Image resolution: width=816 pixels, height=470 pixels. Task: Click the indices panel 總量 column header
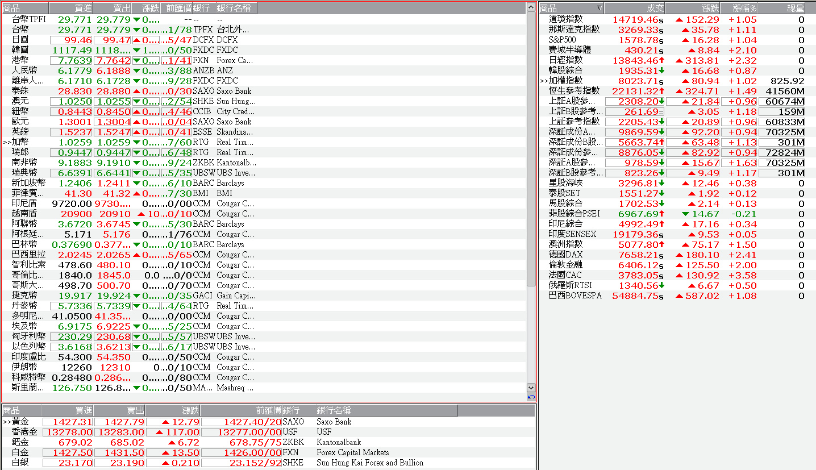click(782, 8)
